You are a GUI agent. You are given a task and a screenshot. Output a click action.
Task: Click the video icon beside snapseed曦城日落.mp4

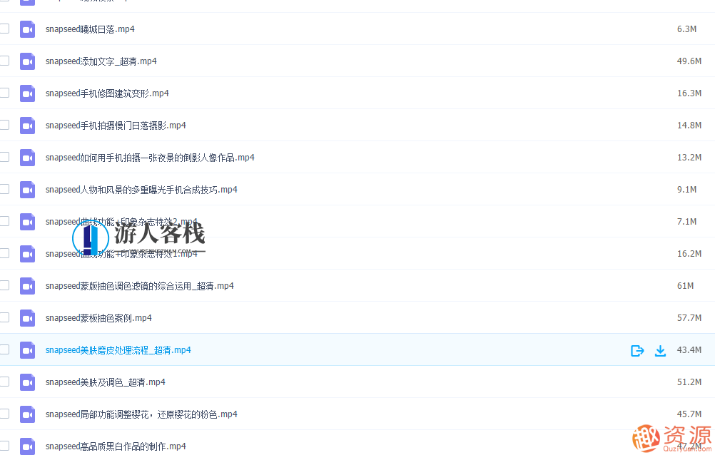pos(27,29)
